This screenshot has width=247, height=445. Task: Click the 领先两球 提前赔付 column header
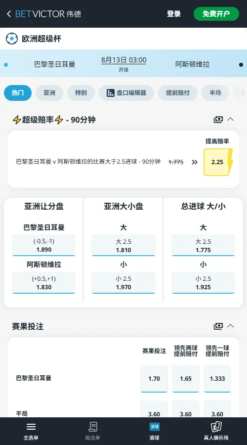(186, 351)
